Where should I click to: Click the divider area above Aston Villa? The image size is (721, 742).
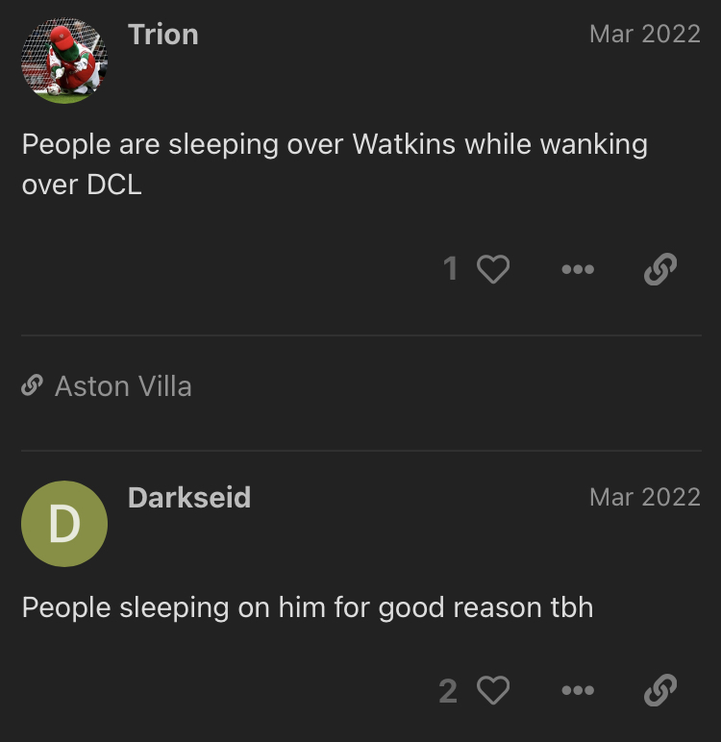click(x=361, y=335)
